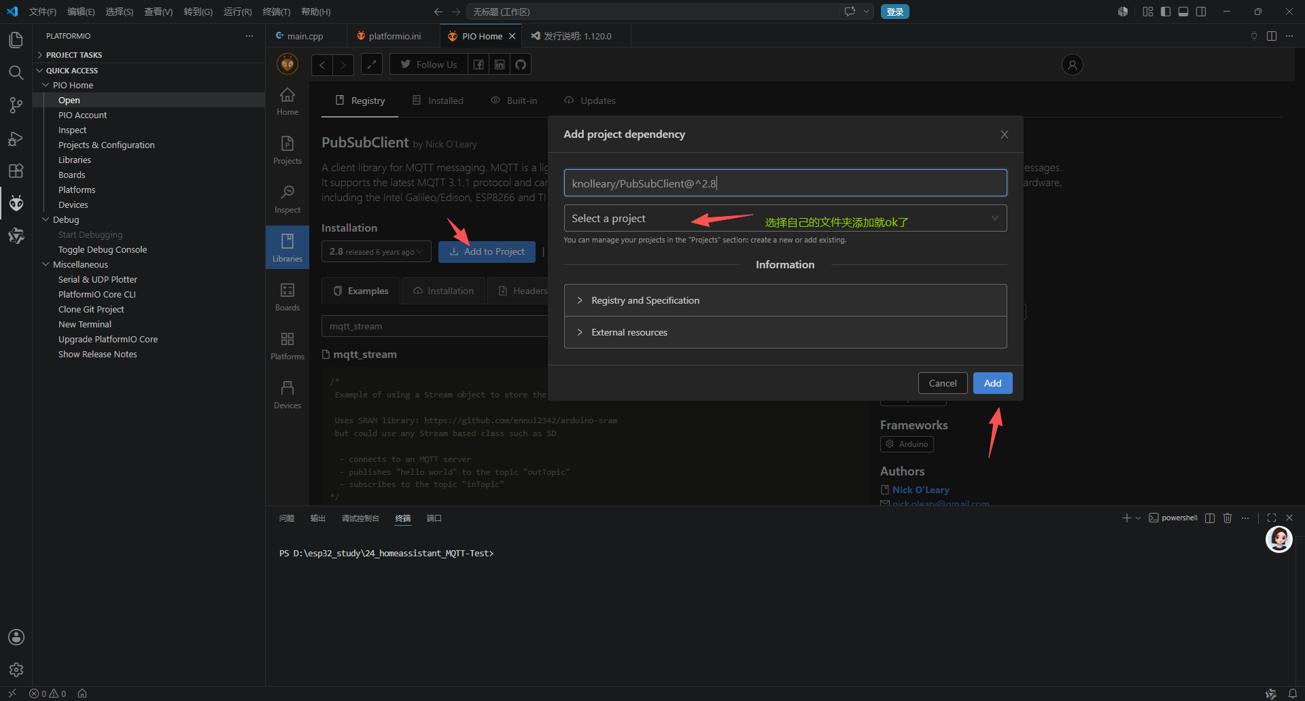
Task: Maximize the terminal panel size
Action: pyautogui.click(x=1272, y=518)
